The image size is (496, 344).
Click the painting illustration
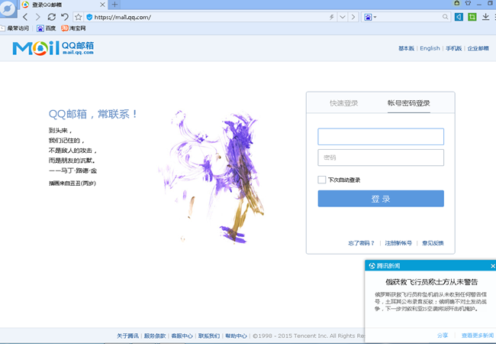pos(212,177)
